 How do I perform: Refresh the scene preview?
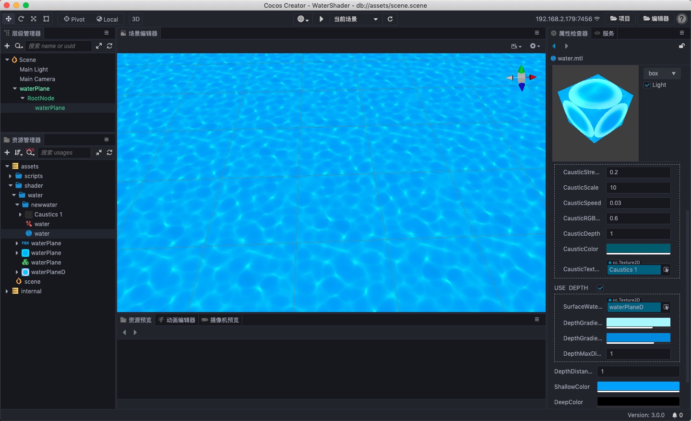point(391,19)
